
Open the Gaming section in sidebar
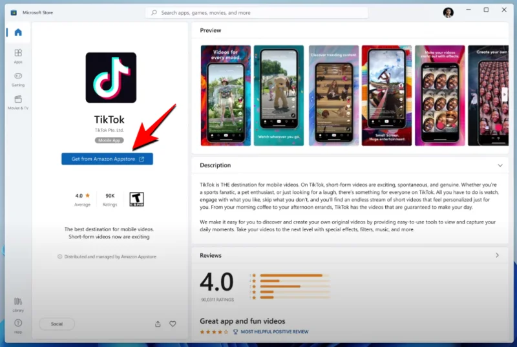point(18,79)
